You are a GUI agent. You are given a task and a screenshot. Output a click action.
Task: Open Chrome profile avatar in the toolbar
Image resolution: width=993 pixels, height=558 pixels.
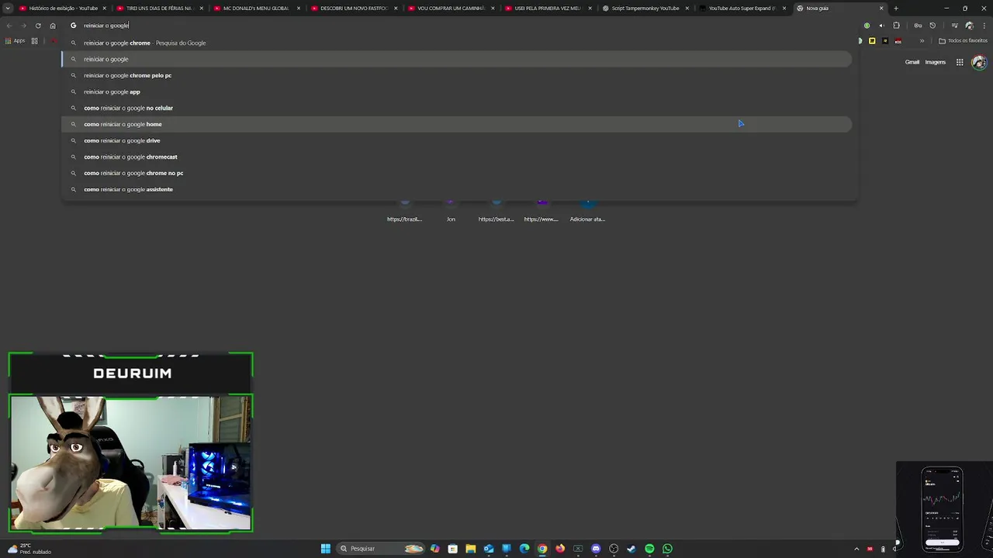point(969,26)
